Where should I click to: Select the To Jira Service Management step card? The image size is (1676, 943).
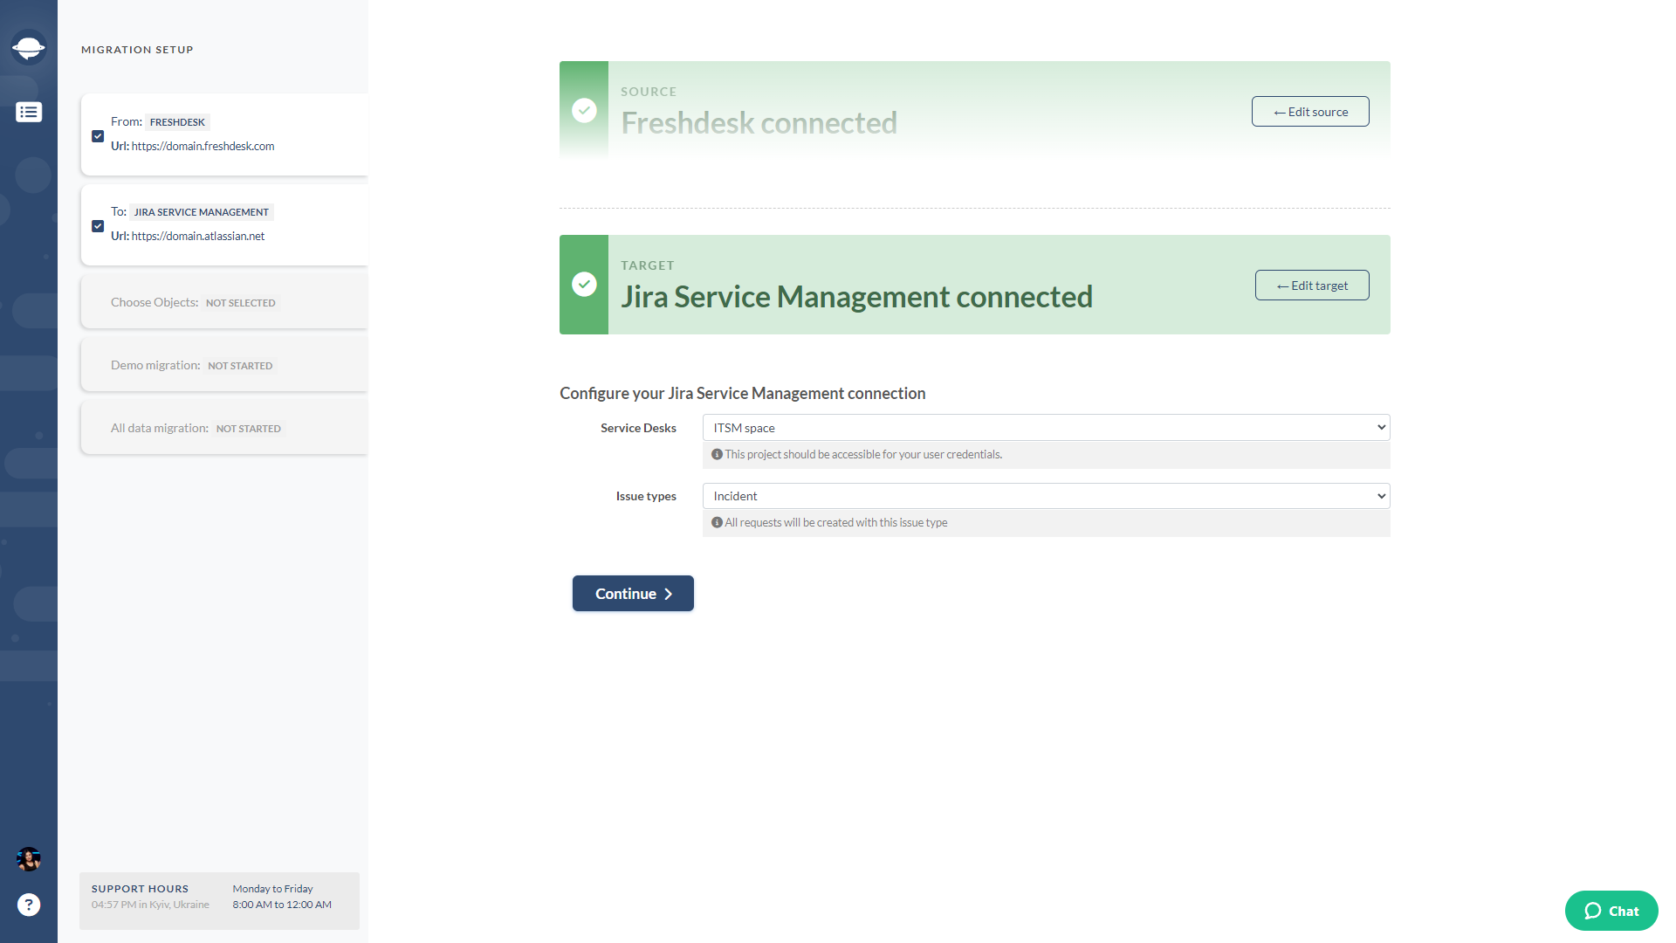(x=224, y=224)
